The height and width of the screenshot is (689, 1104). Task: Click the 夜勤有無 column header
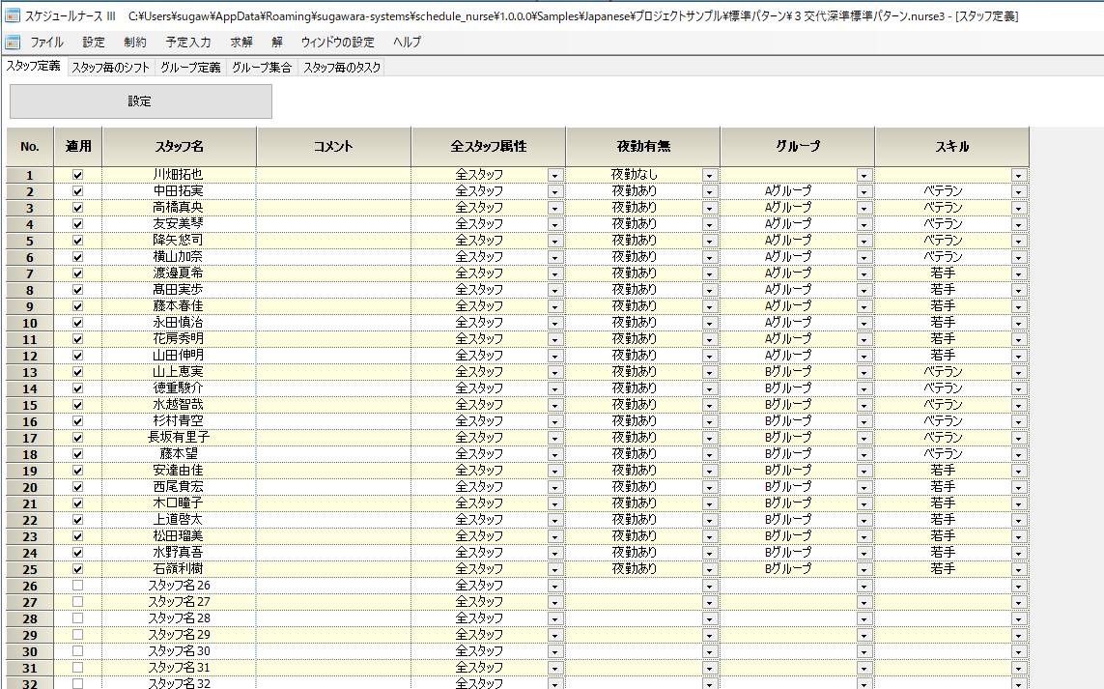[643, 147]
